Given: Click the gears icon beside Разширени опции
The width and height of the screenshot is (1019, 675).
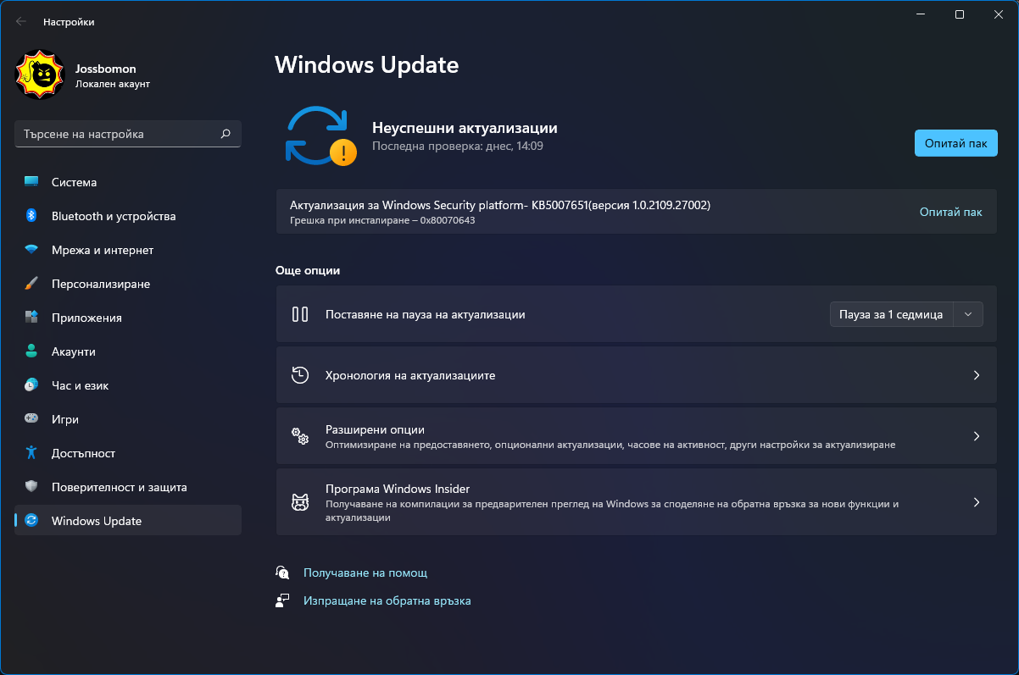Looking at the screenshot, I should tap(300, 436).
